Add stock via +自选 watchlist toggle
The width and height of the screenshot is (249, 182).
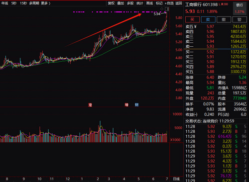[x=169, y=3]
